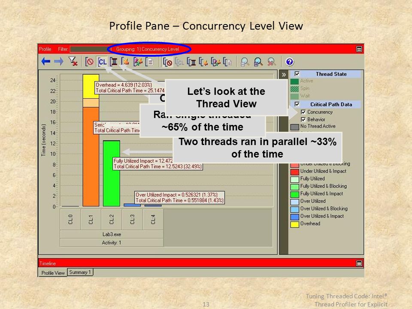
Task: Select the second-level objects flame icon
Action: pos(203,62)
